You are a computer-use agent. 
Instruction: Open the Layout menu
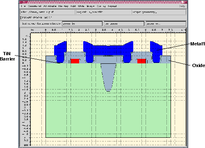tap(112, 6)
